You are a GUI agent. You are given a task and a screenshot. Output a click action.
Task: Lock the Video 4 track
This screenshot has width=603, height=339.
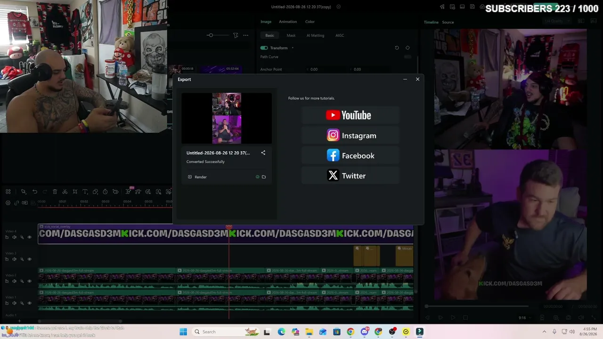[x=7, y=237]
